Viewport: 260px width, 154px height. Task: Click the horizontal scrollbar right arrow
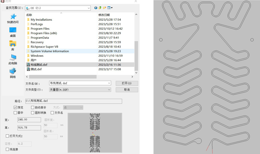(132, 77)
